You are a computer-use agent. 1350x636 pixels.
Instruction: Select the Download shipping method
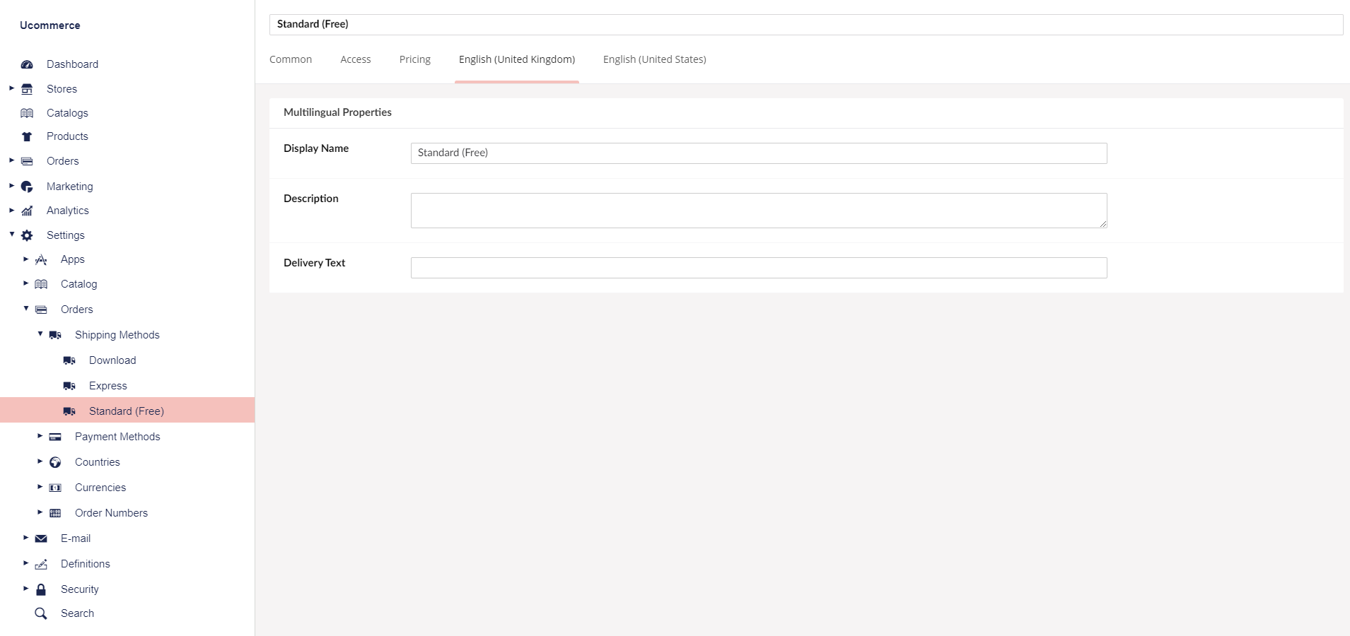pyautogui.click(x=112, y=360)
